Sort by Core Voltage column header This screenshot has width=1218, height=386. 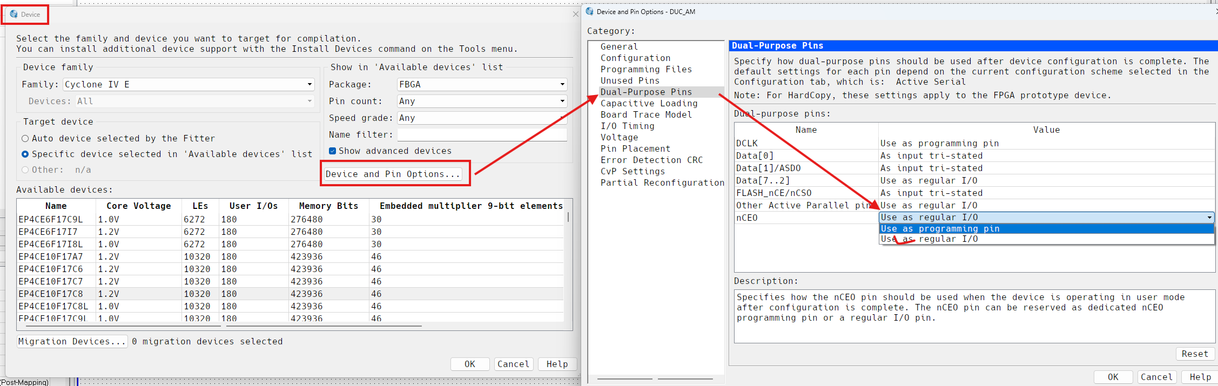pos(139,206)
